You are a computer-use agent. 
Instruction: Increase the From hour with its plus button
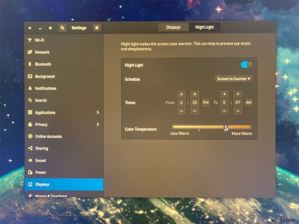tap(182, 94)
